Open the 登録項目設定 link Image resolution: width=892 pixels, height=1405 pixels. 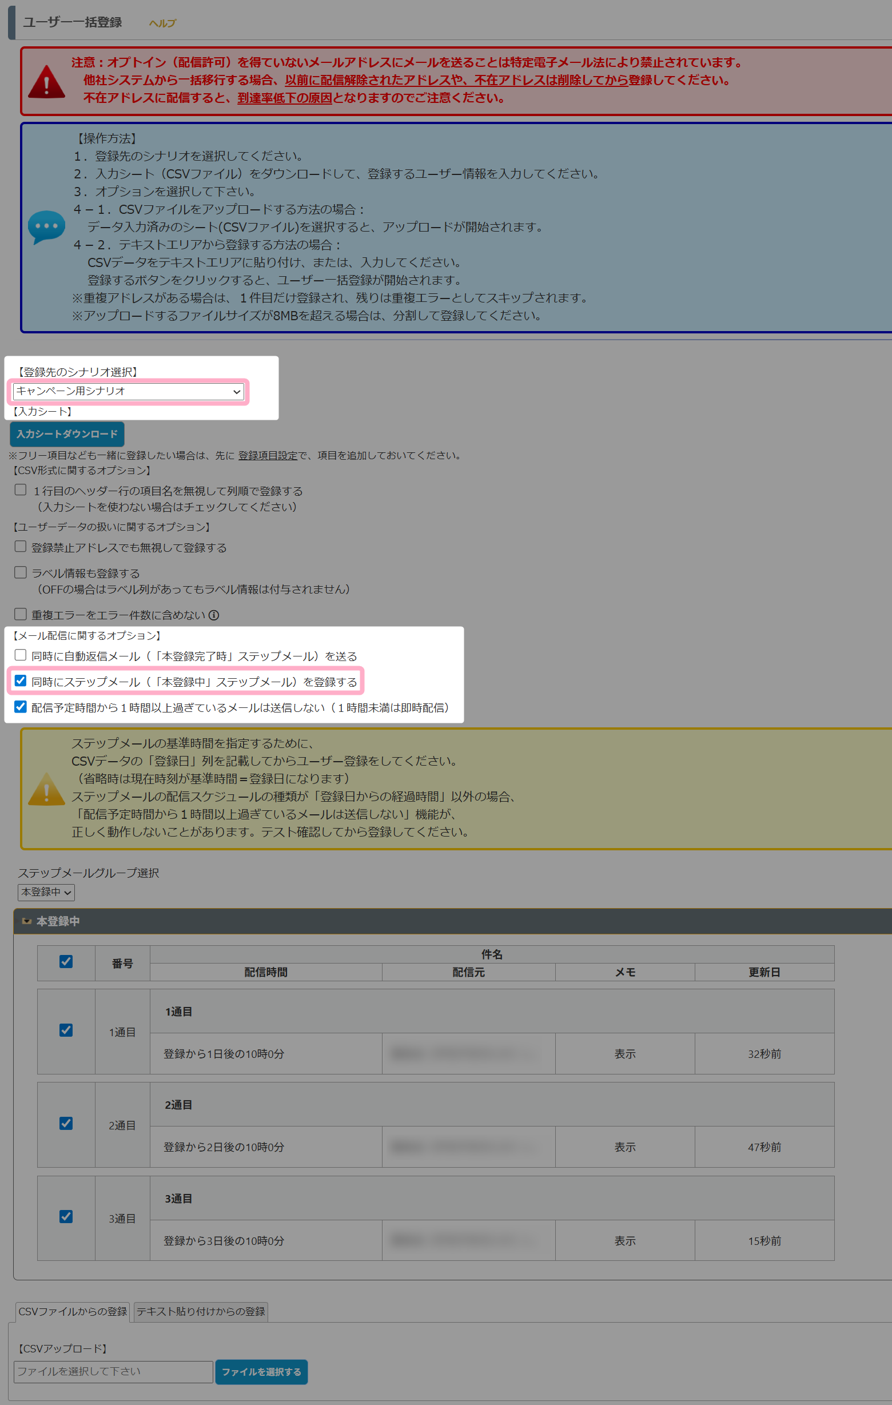point(268,456)
